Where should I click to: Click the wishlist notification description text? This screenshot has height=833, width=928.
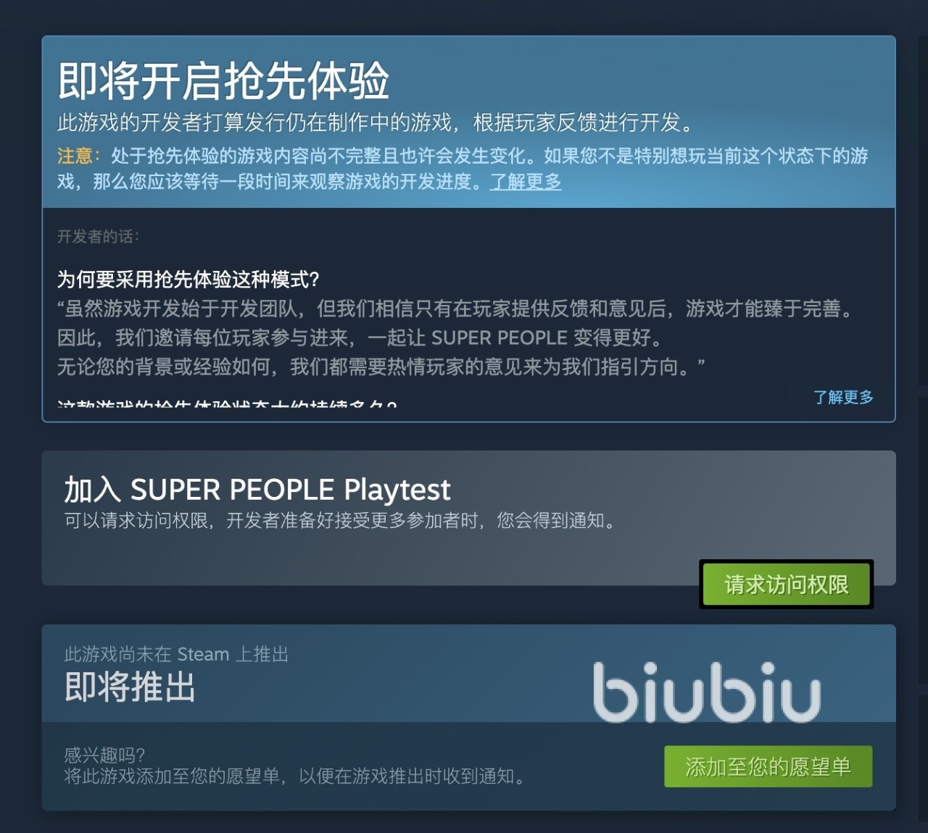point(294,777)
